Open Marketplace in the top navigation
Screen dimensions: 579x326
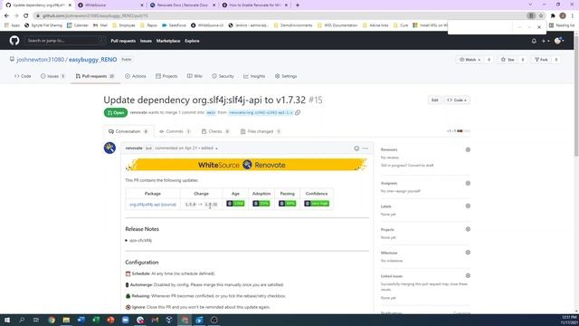click(x=168, y=41)
